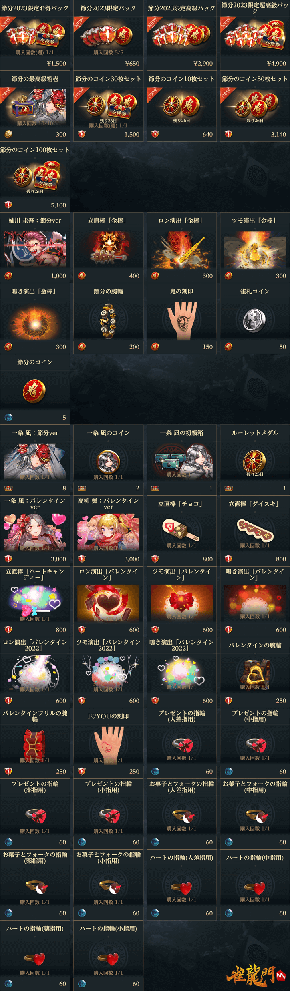Click the 3,140 price on 50枚セット
Image resolution: width=290 pixels, height=991 pixels.
[x=278, y=134]
